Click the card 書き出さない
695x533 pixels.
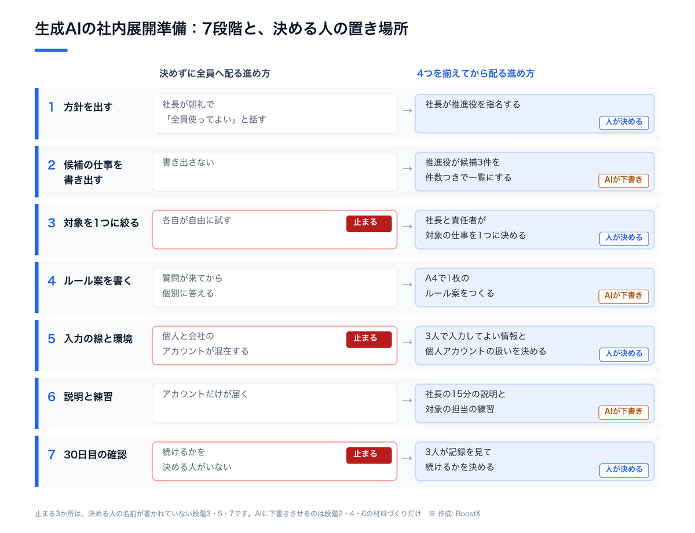pos(275,171)
